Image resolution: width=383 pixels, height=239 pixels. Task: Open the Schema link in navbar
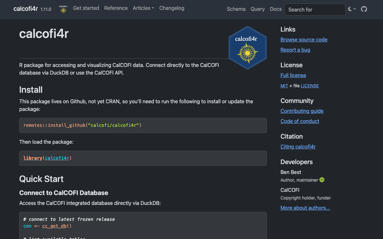[x=236, y=9]
